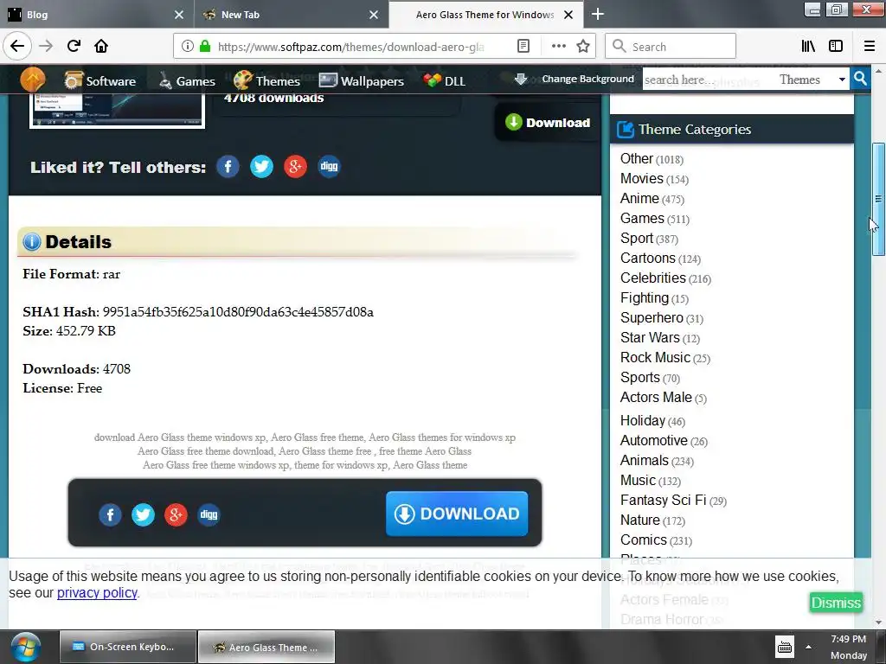Open the privacy policy link
This screenshot has width=886, height=664.
(x=97, y=593)
